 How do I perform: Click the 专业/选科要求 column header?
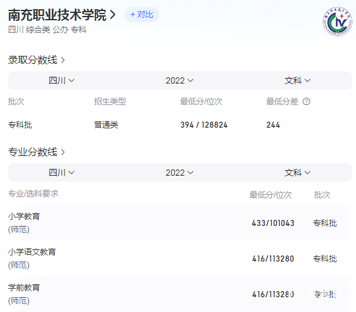33,193
